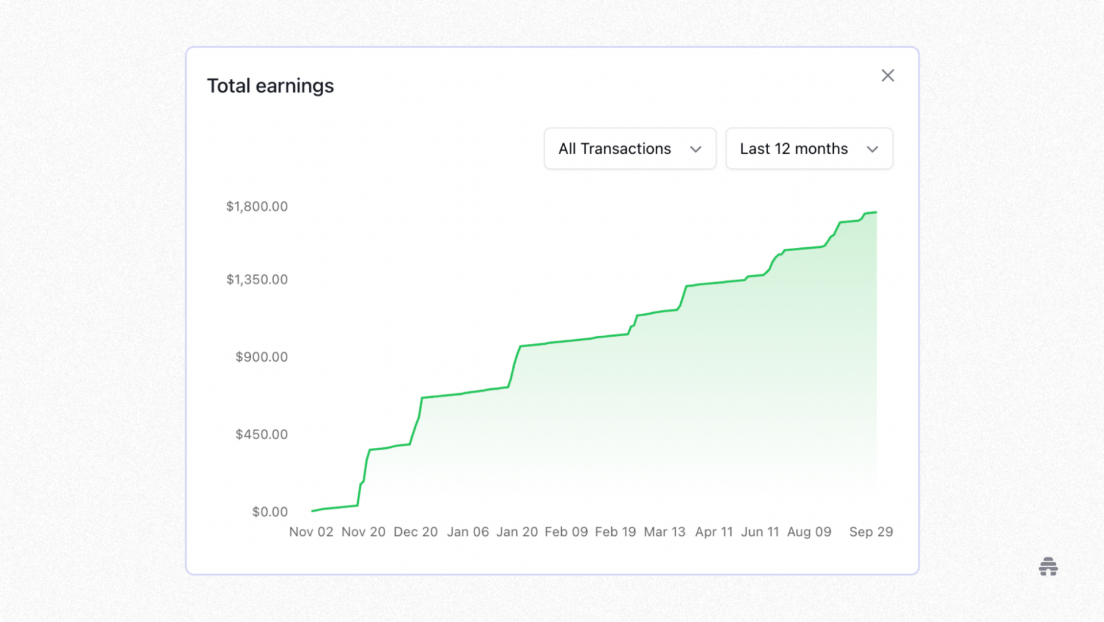This screenshot has height=622, width=1104.
Task: Click the beehive logo icon in the bottom corner
Action: (1048, 566)
